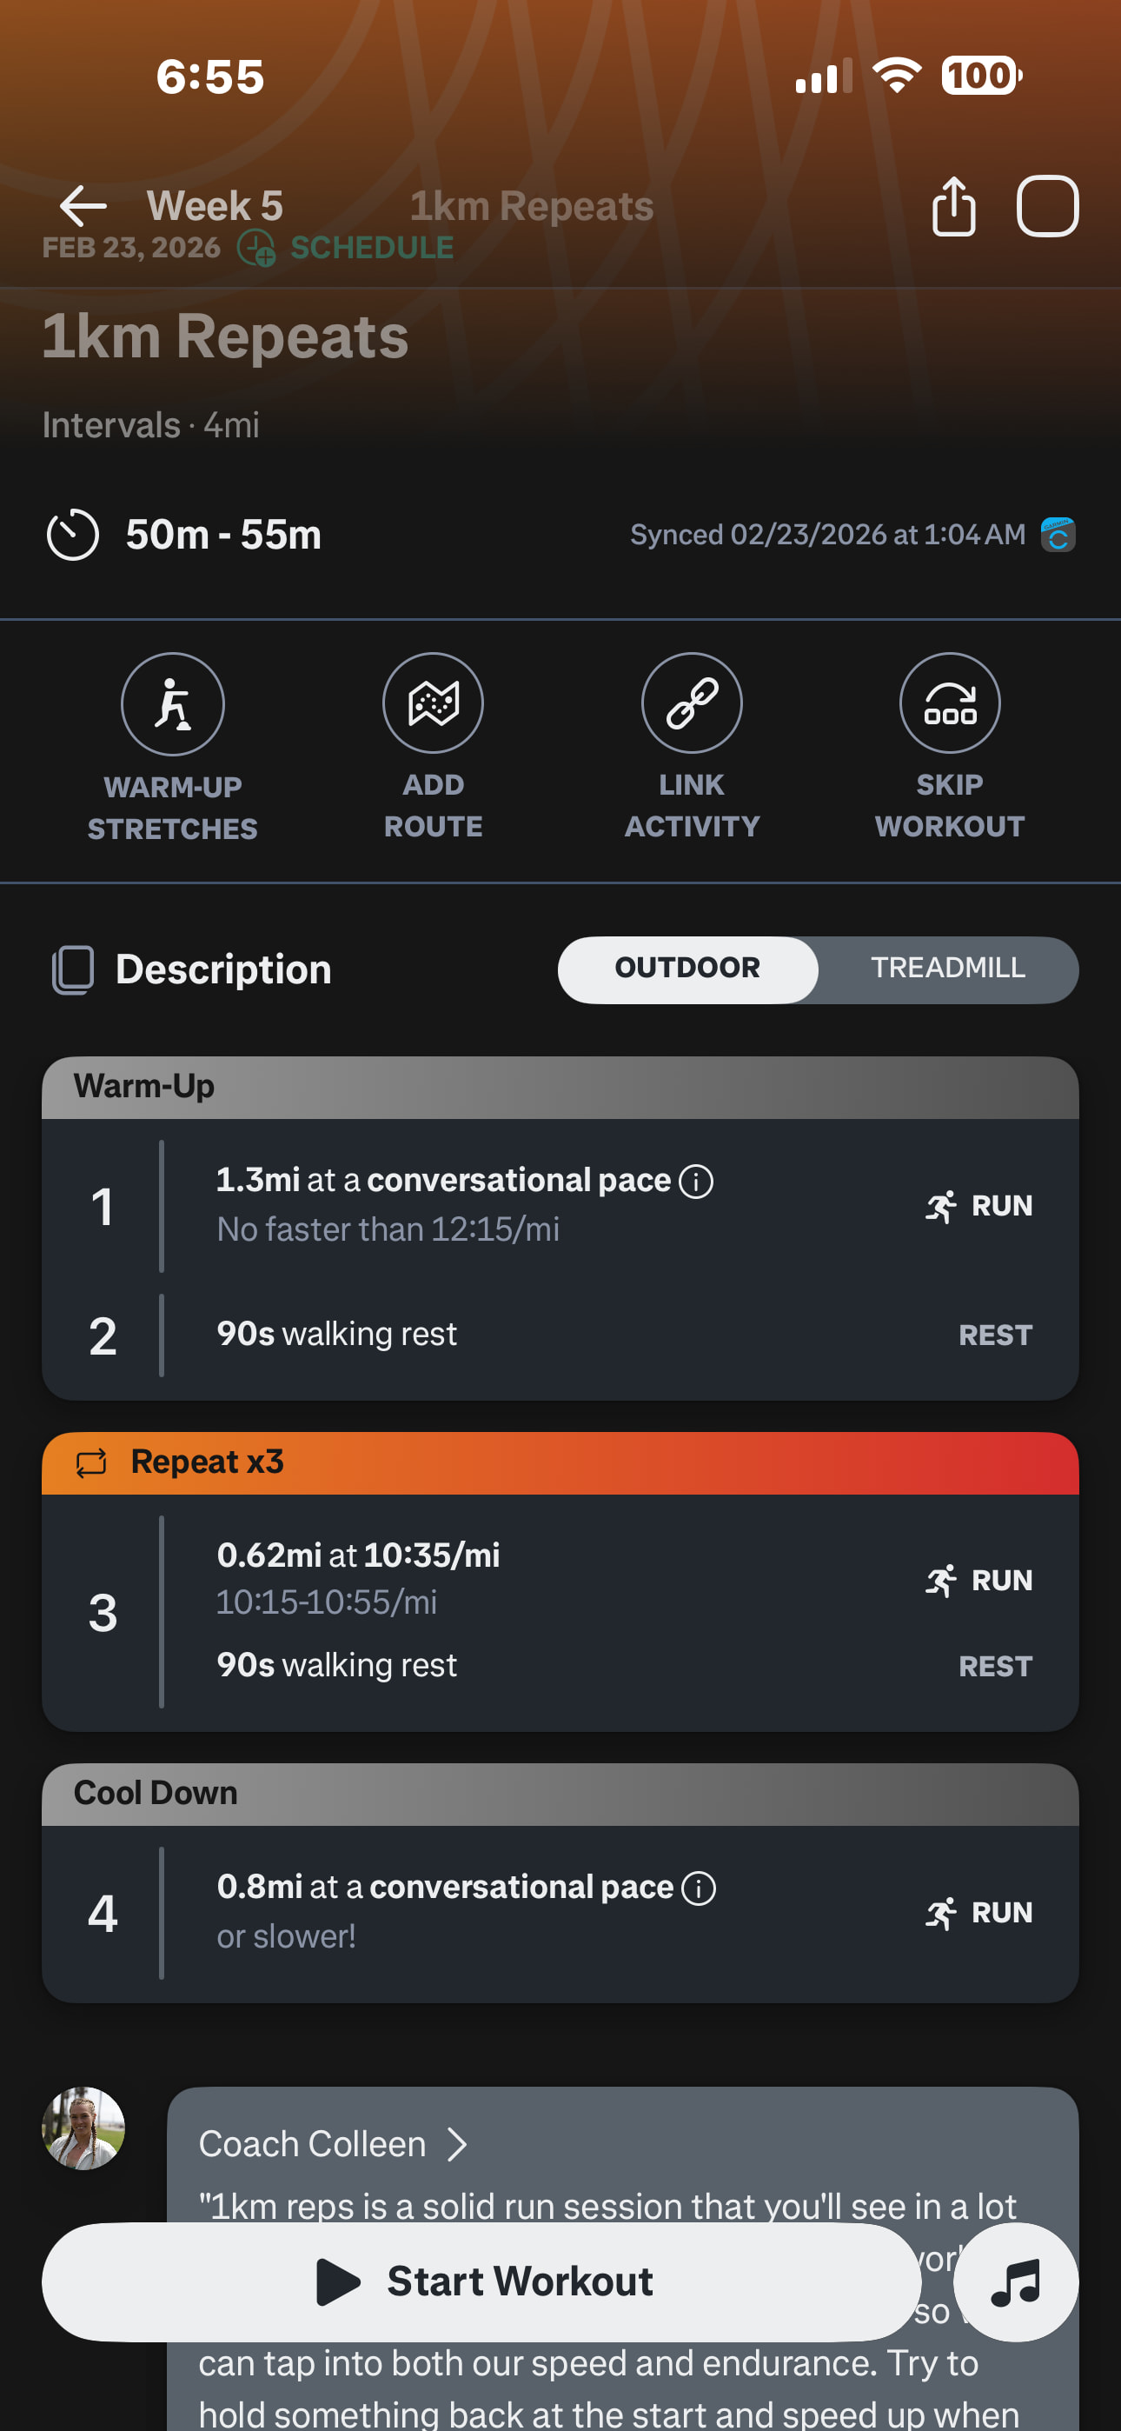
Task: Open the Repeat x3 interval block
Action: point(560,1462)
